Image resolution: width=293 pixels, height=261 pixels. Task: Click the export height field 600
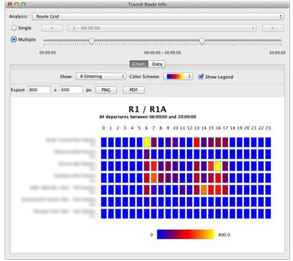[x=71, y=90]
